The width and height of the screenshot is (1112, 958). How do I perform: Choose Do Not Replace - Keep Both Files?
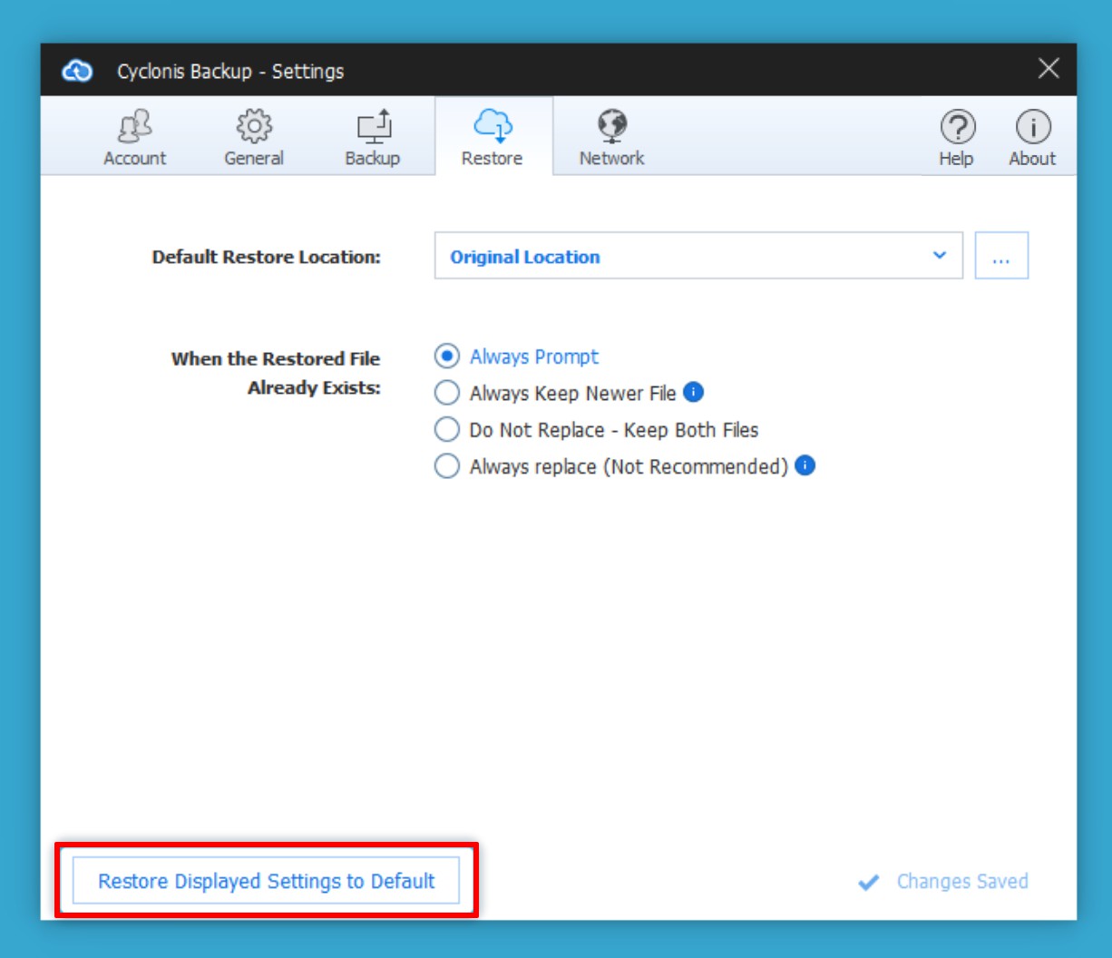pos(446,430)
